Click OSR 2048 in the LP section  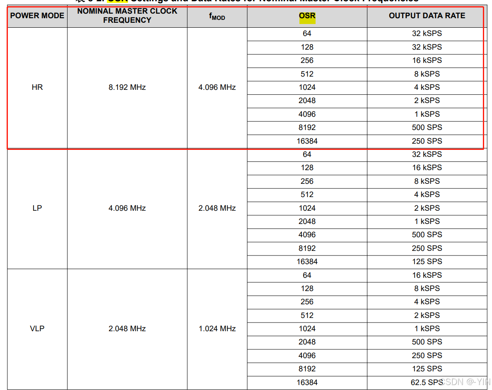click(307, 221)
